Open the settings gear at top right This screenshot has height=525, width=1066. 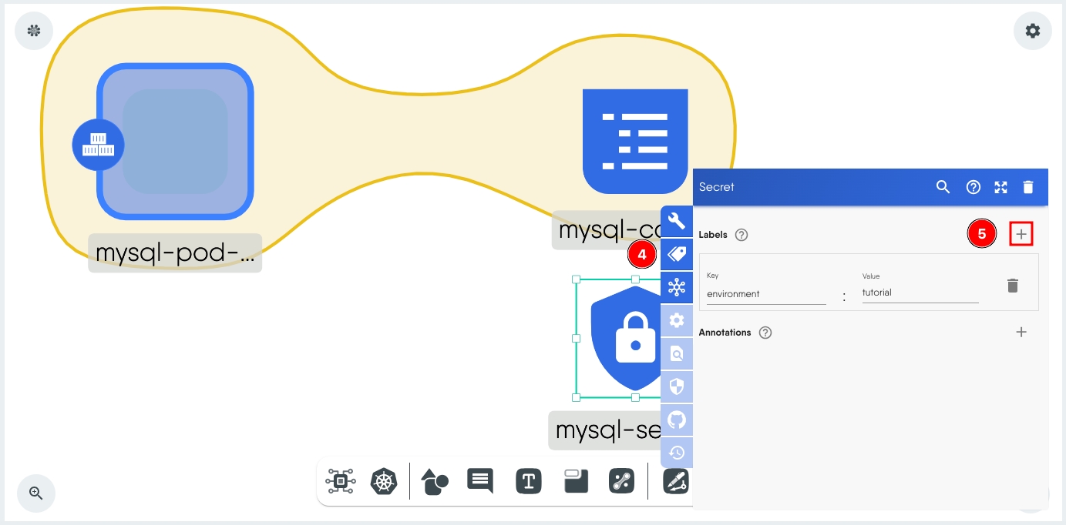click(1032, 31)
